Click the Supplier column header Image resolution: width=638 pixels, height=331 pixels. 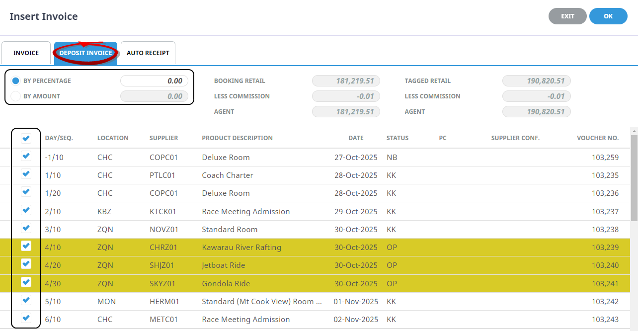(163, 138)
